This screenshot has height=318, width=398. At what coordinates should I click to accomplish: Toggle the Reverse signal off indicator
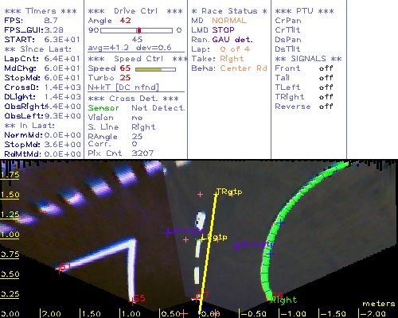point(326,107)
